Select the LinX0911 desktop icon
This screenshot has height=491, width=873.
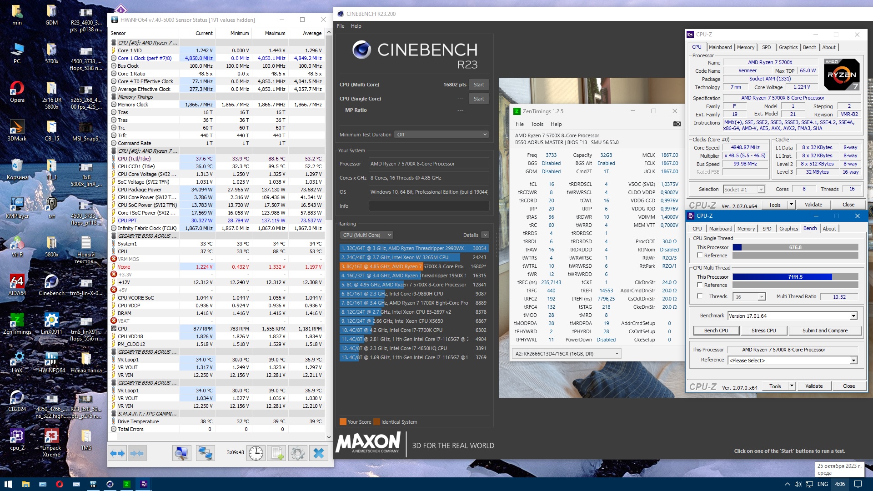pos(51,324)
